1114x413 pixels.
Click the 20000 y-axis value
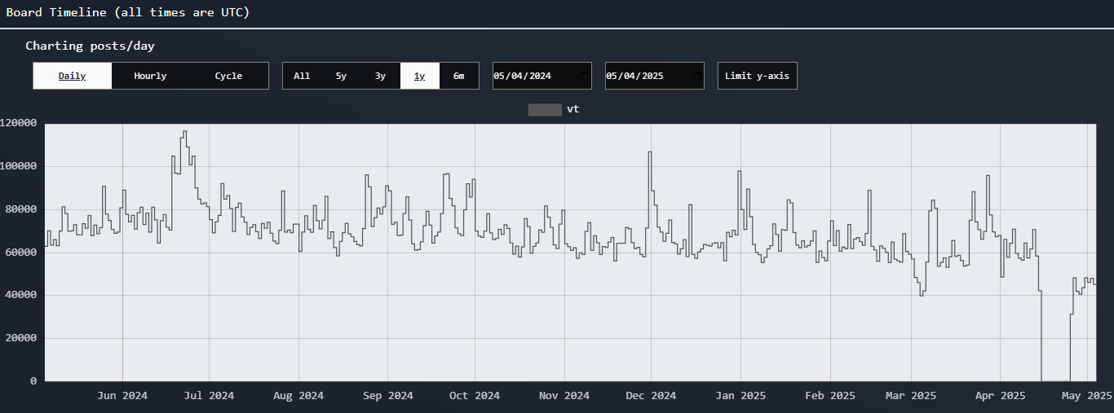(21, 338)
